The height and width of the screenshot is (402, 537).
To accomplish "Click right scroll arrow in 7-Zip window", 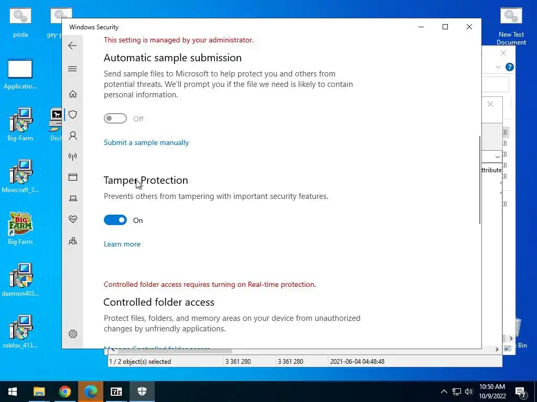I will pos(497,349).
